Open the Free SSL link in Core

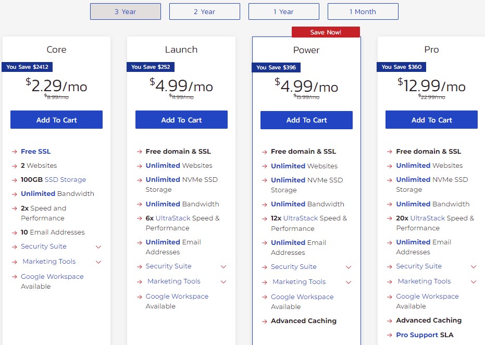coord(35,152)
